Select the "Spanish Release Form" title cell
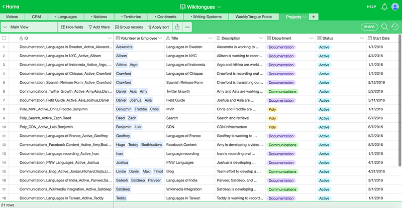This screenshot has height=208, width=402. tap(189, 82)
